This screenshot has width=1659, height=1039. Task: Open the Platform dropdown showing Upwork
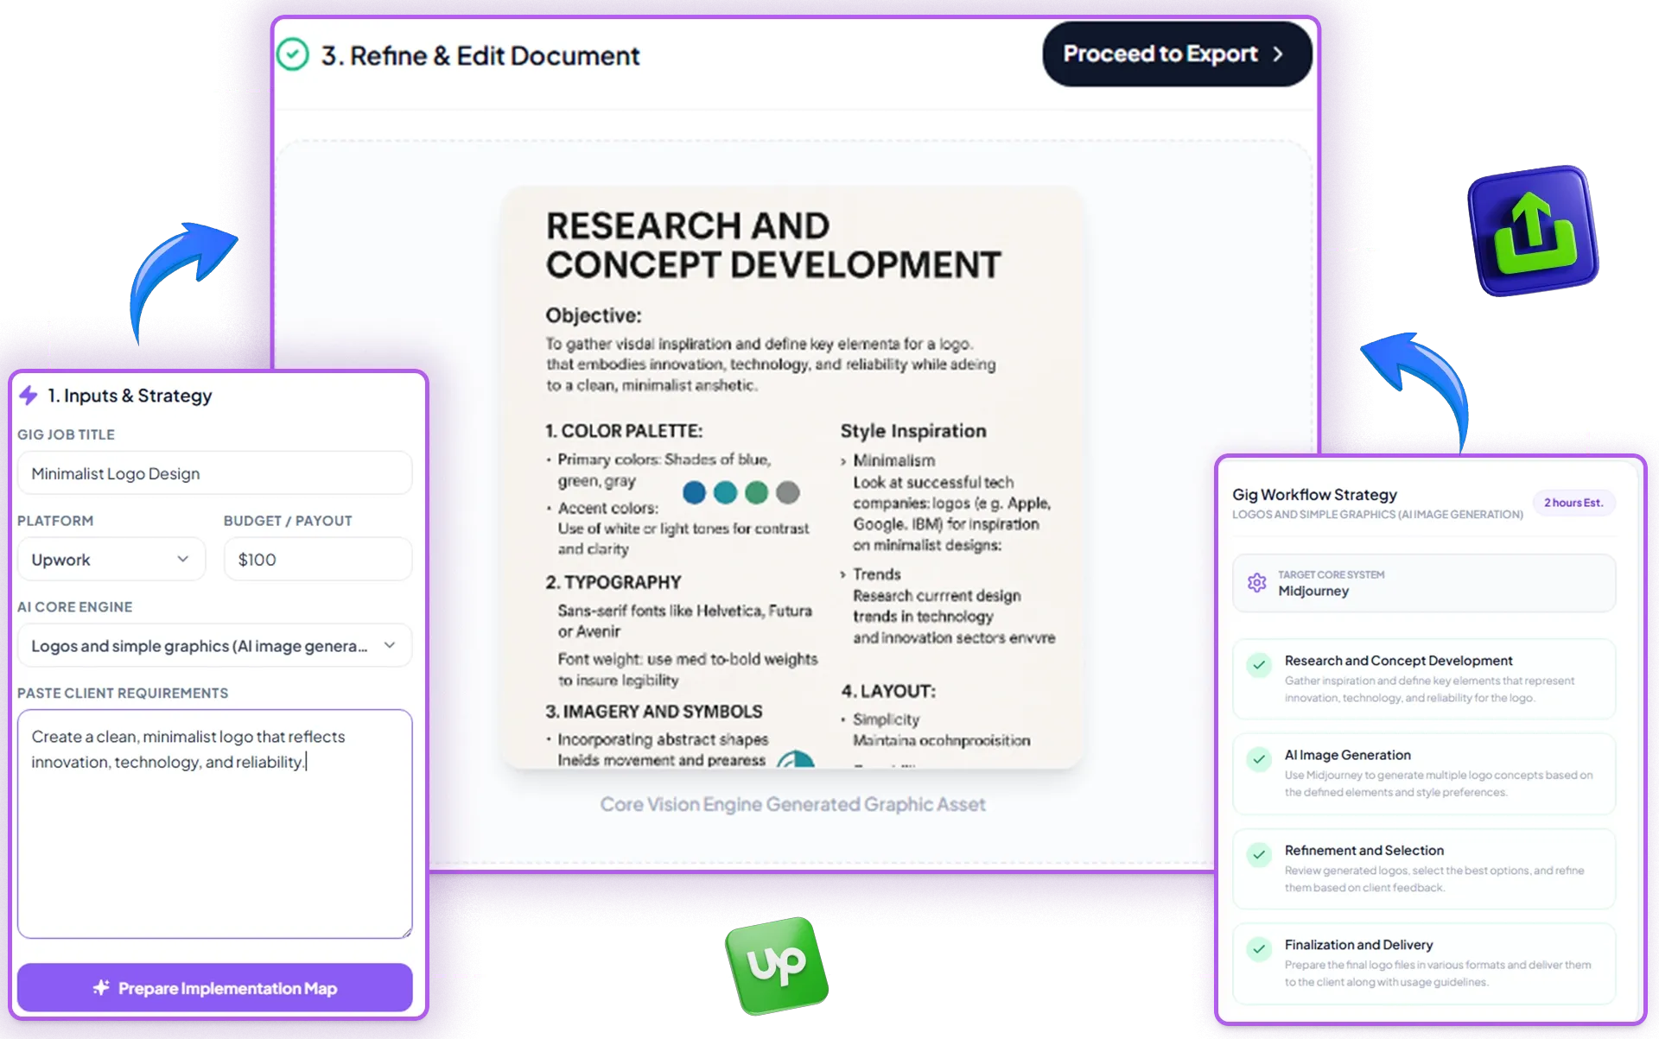[x=111, y=559]
